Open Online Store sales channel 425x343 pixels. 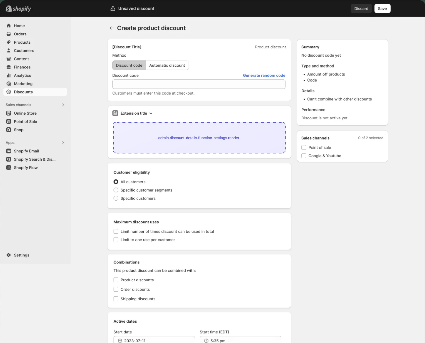35,113
